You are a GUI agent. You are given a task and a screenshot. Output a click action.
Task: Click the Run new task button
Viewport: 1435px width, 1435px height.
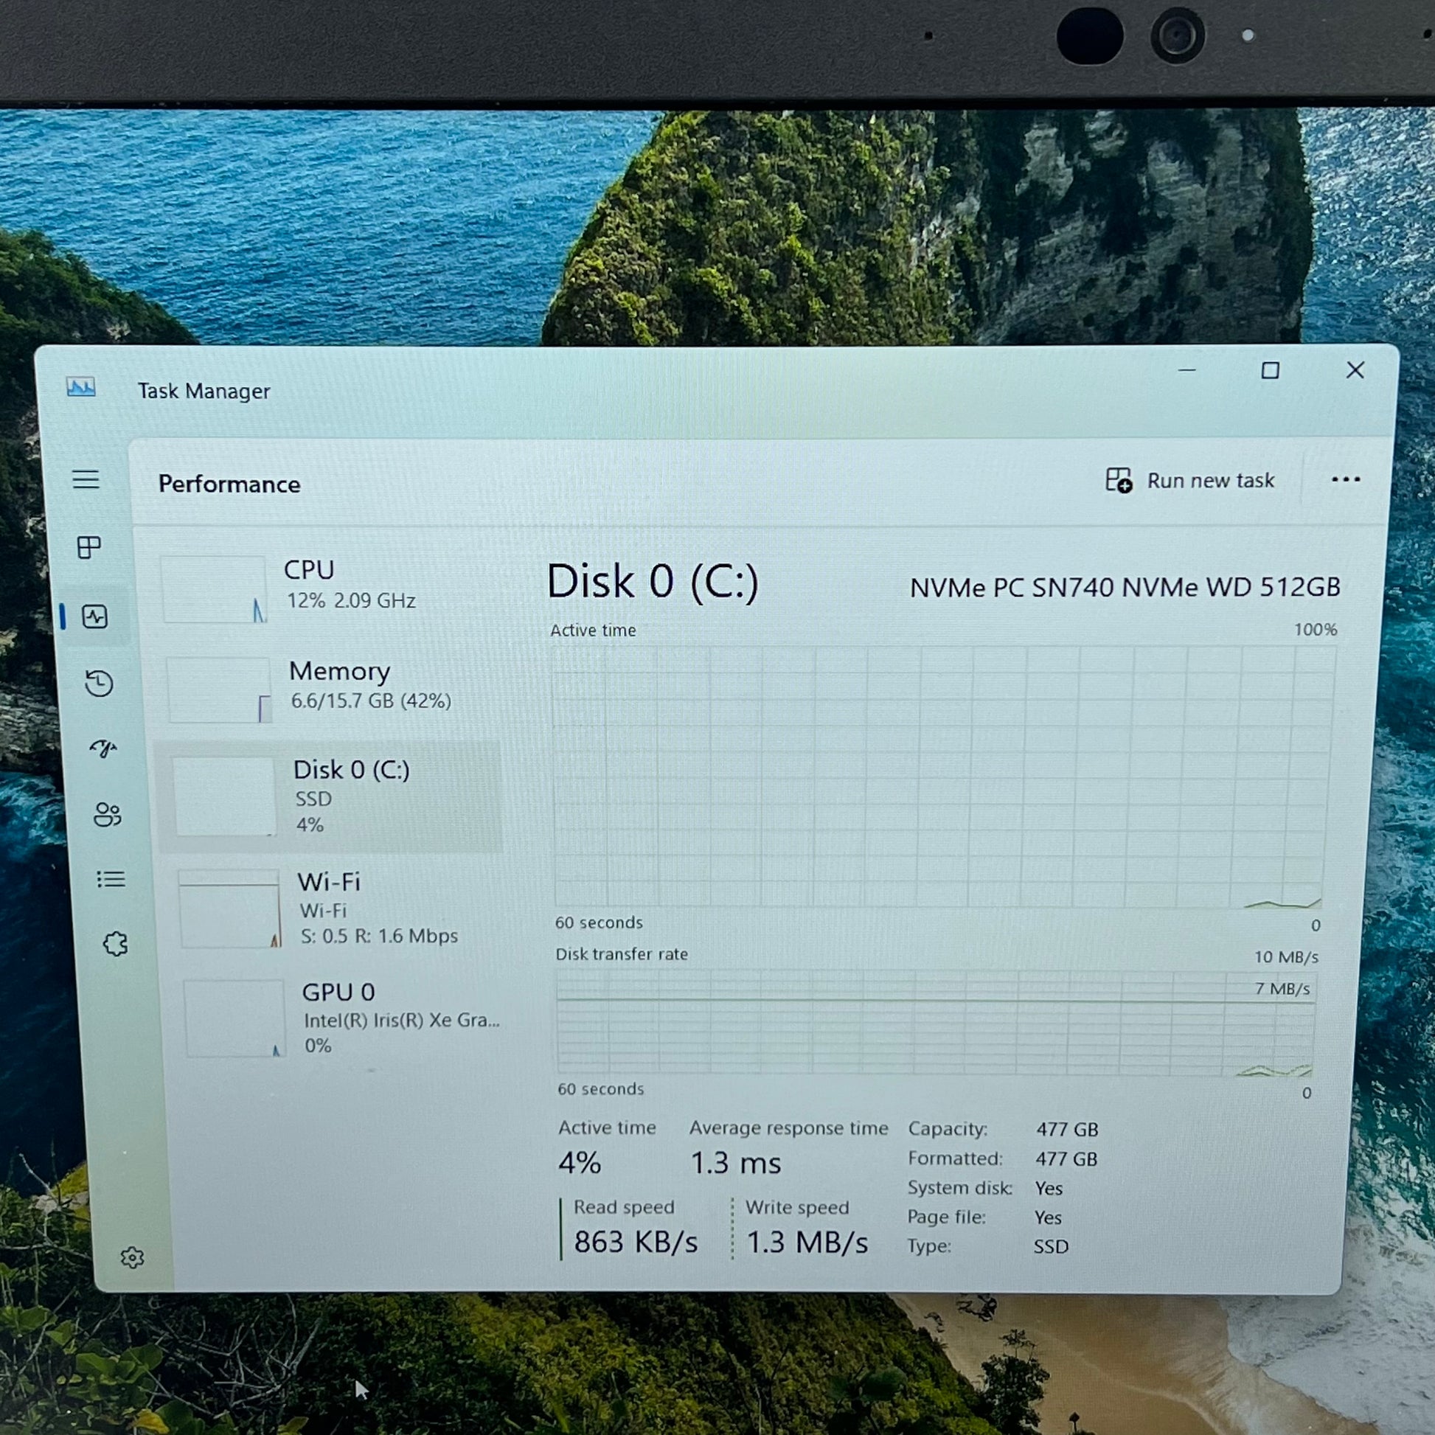(x=1189, y=481)
